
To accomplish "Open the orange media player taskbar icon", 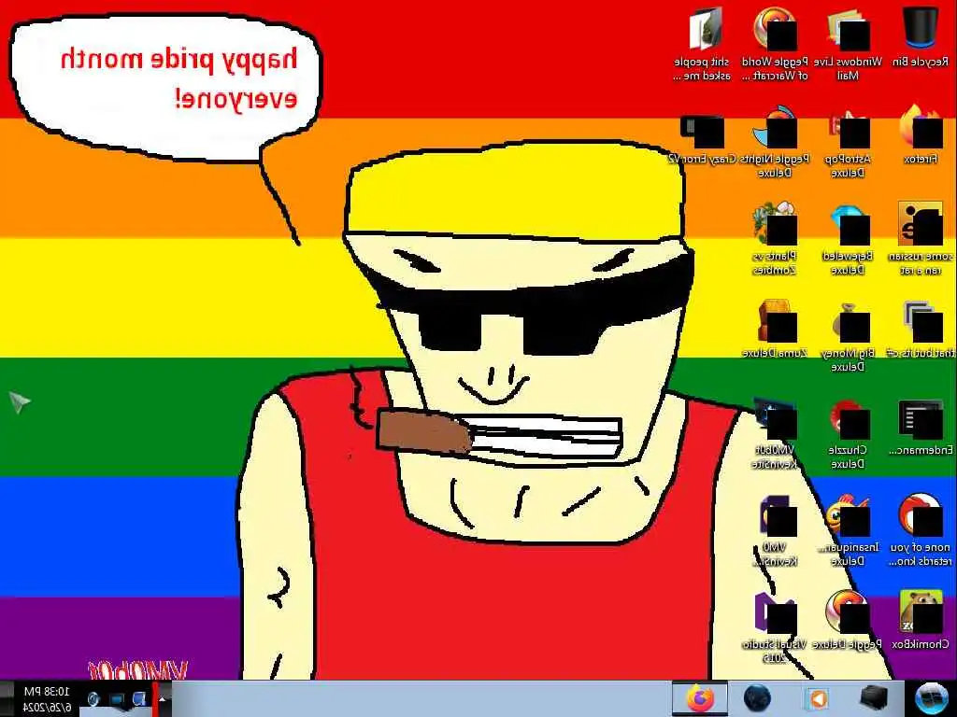I will (x=816, y=698).
